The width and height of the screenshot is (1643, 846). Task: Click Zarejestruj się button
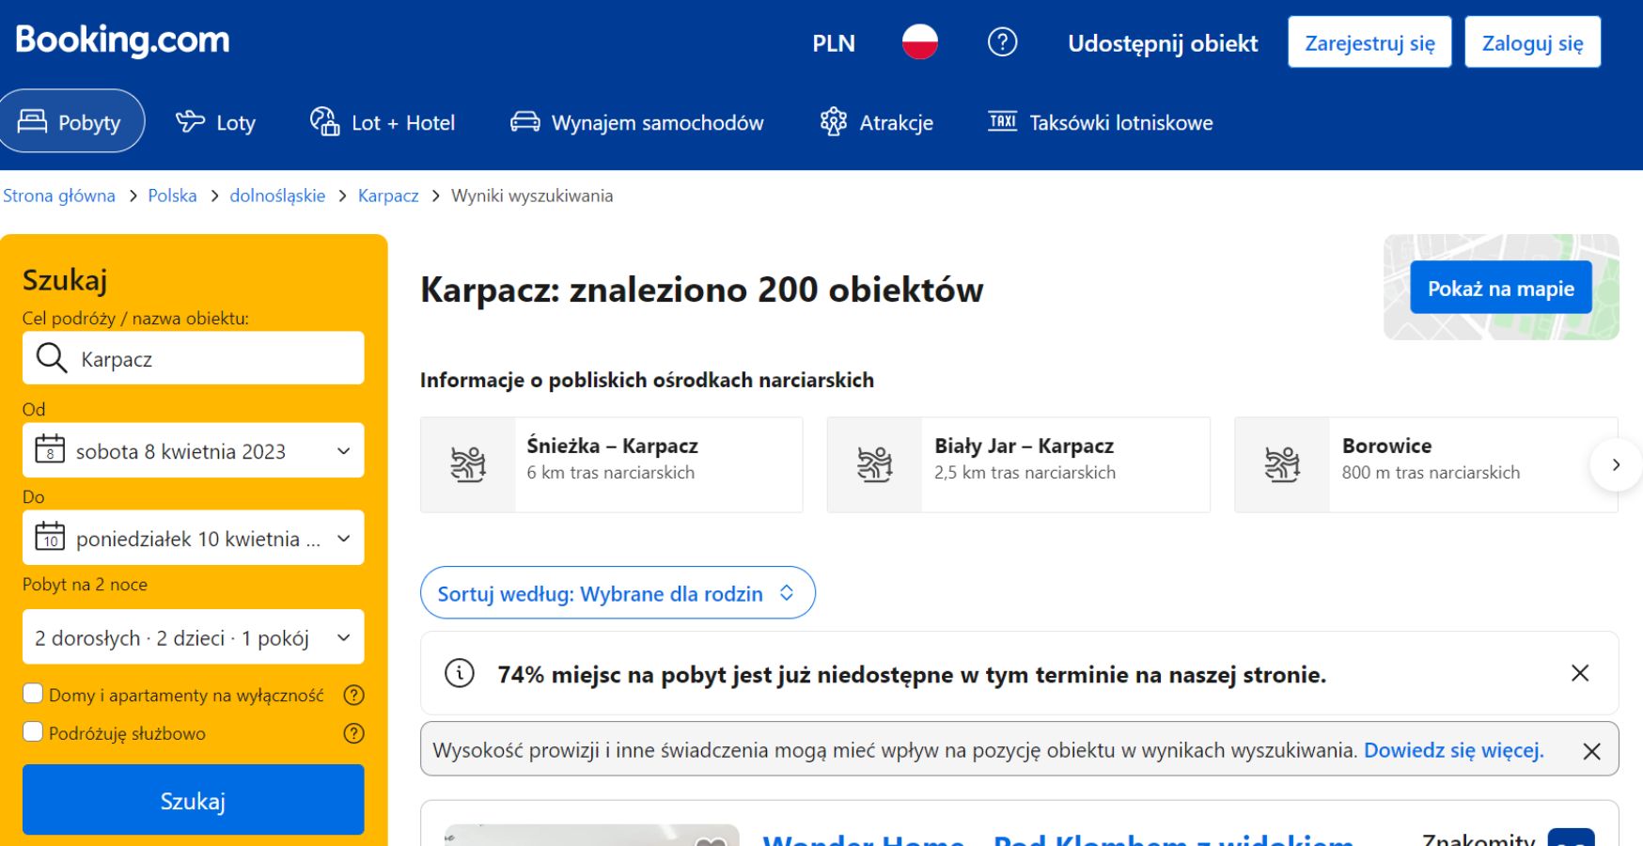point(1369,42)
